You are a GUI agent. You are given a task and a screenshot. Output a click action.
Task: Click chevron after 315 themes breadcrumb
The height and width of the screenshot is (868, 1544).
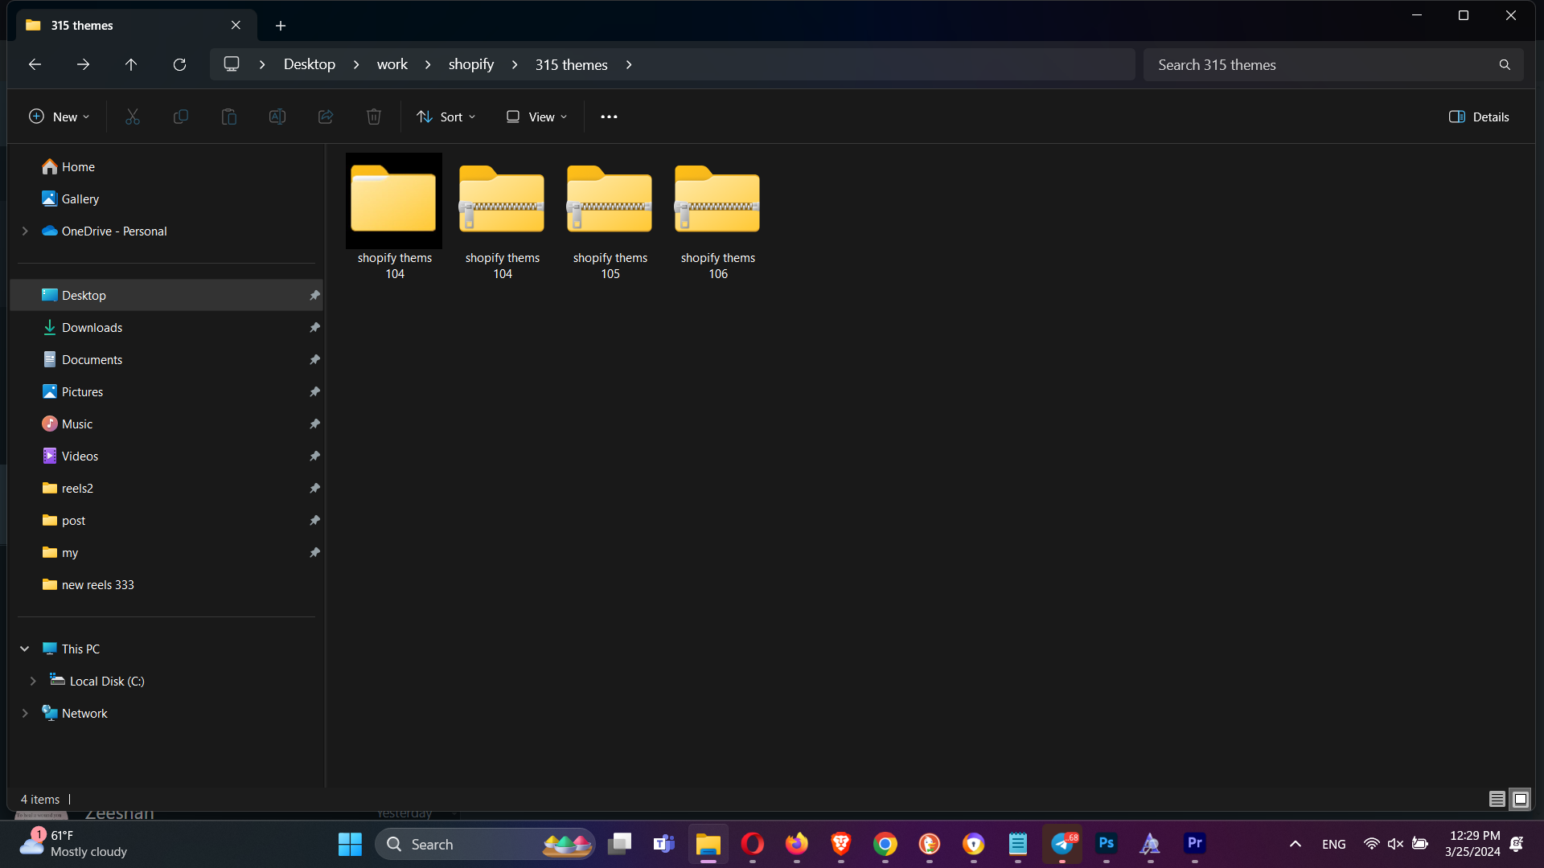click(x=629, y=64)
